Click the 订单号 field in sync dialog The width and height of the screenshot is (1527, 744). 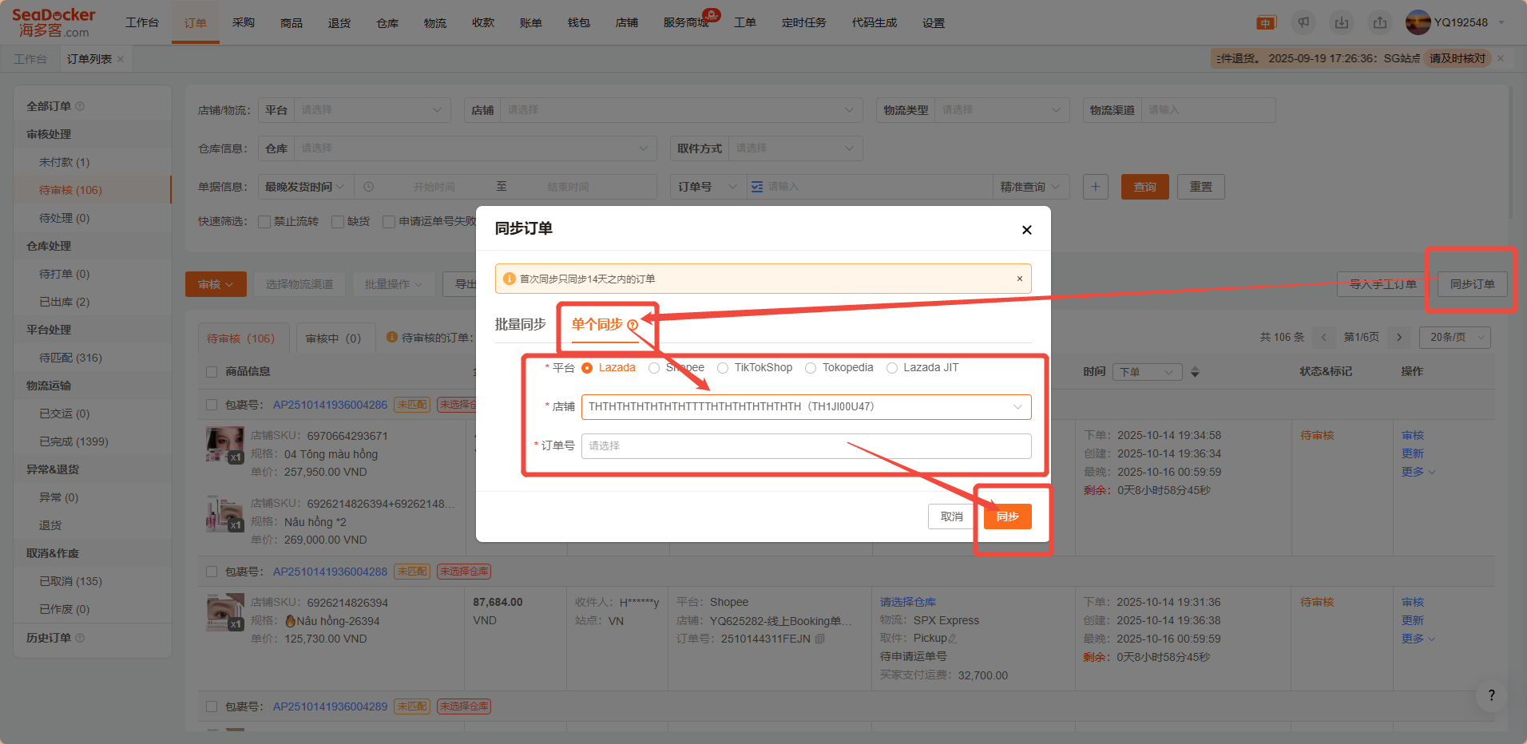(x=806, y=446)
